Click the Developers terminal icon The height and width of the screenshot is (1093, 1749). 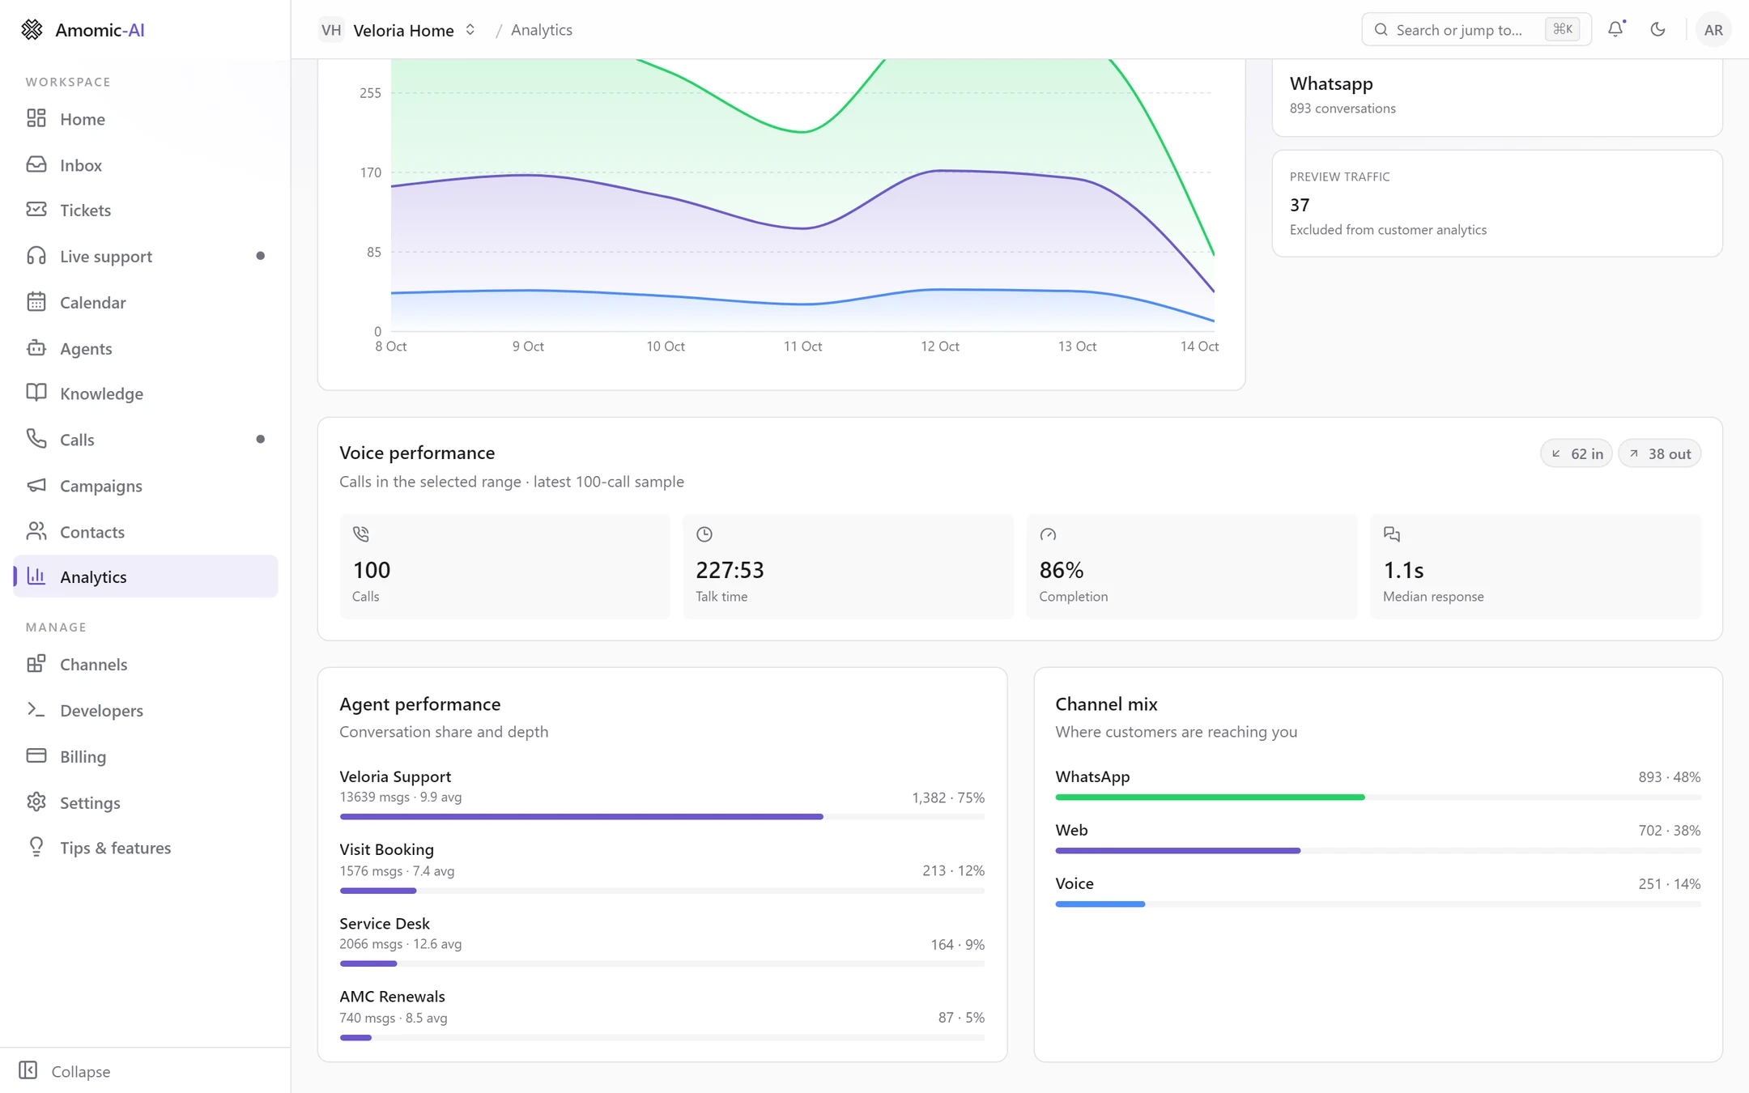(x=36, y=710)
